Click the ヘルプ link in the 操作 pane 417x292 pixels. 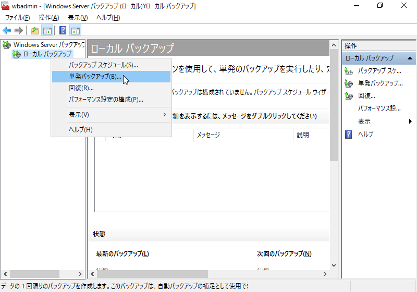pos(365,135)
